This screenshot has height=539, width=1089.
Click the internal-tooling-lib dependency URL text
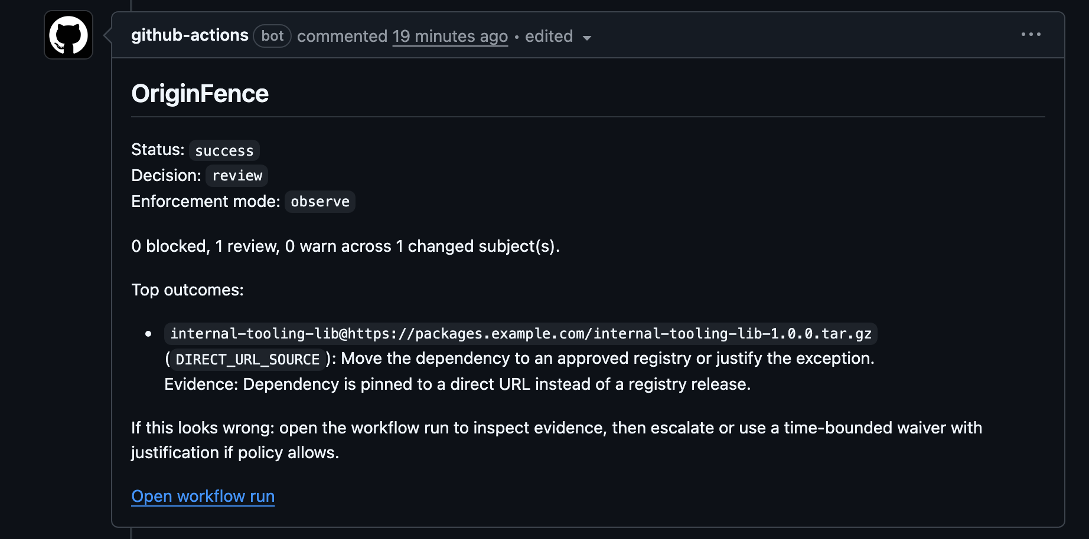click(x=520, y=333)
